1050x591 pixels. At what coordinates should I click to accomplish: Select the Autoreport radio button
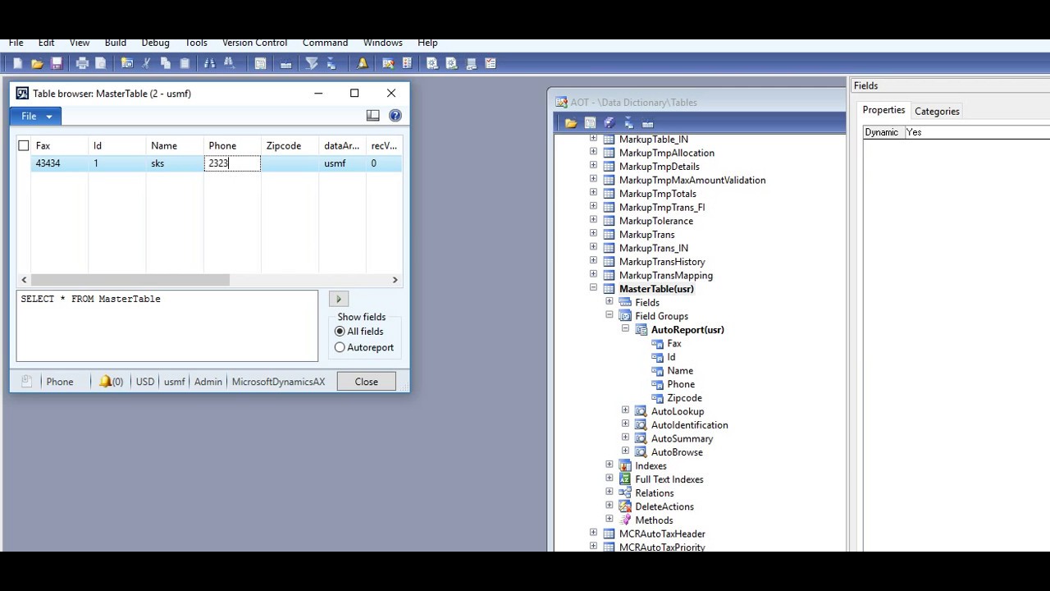pyautogui.click(x=340, y=347)
